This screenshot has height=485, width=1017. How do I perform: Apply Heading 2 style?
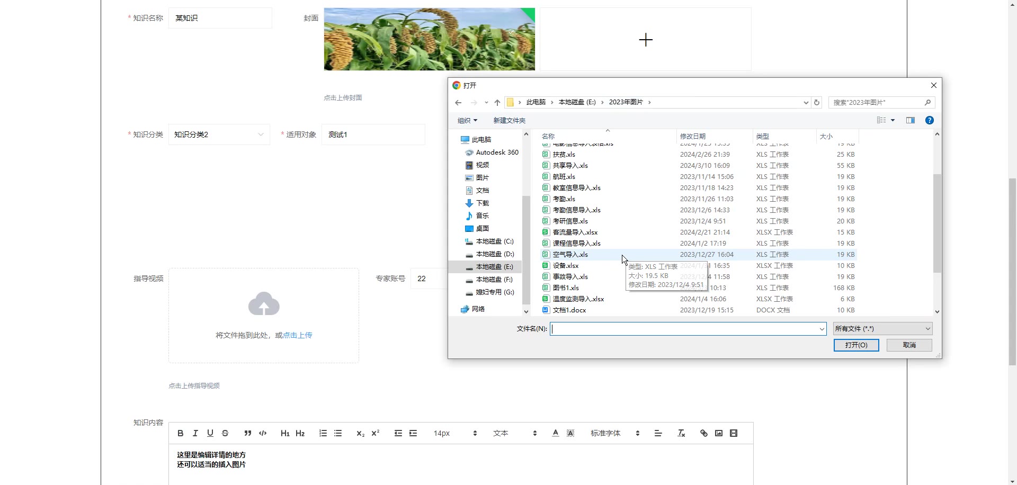(x=300, y=433)
